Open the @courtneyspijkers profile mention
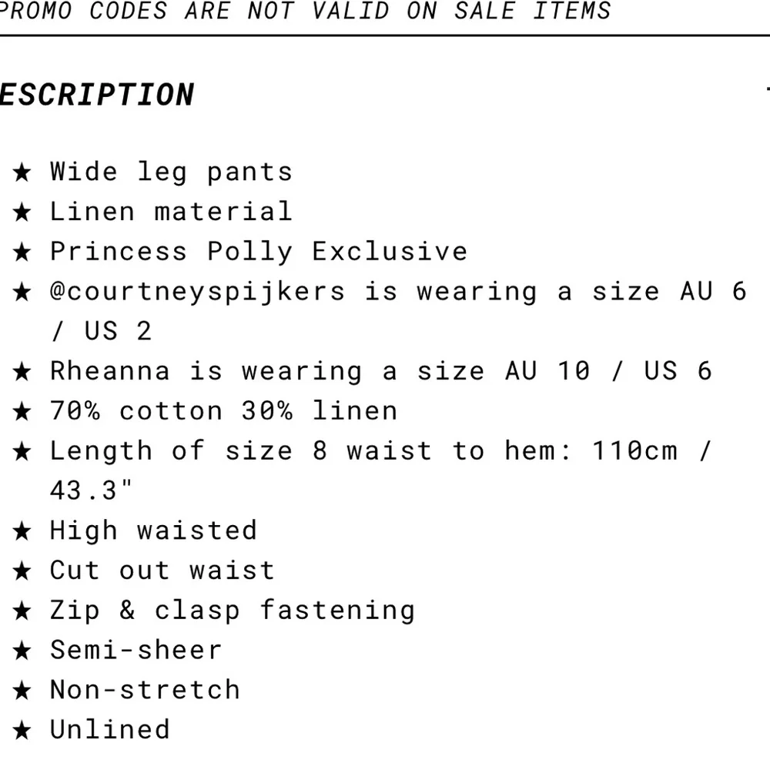Viewport: 770px width, 770px height. click(198, 292)
